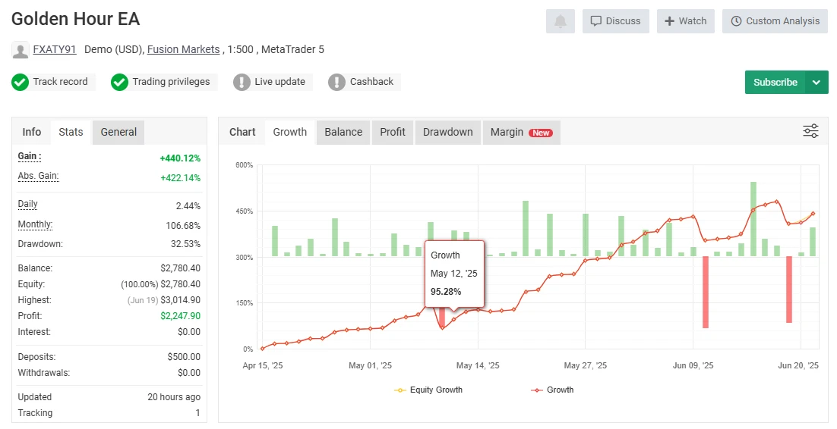Follow the Fusion Markets broker link

click(182, 50)
